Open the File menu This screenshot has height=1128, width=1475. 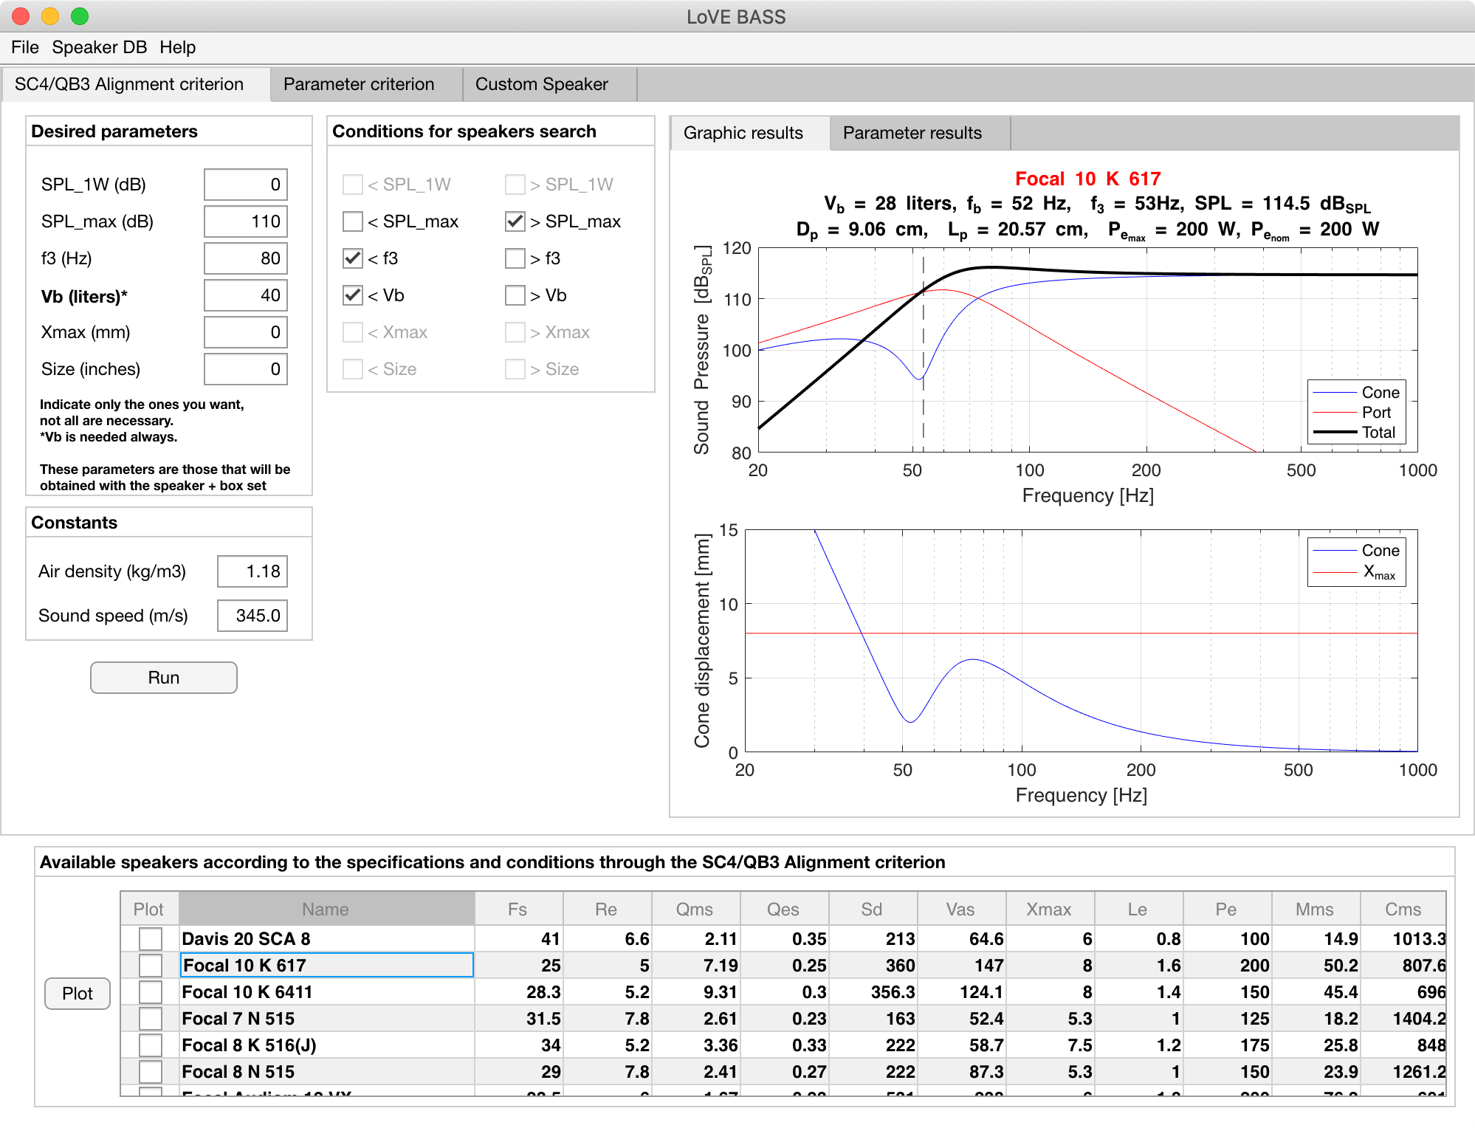click(24, 47)
